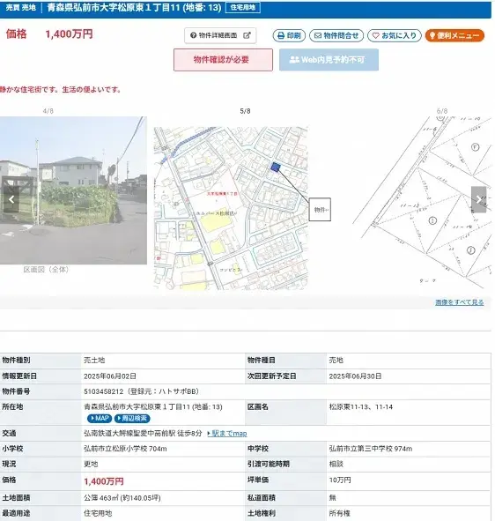Screen dimensions: 495x521
Task: Click the 弘南鉄道大鰐線聖愛中高前駅 transit text
Action: pyautogui.click(x=143, y=434)
